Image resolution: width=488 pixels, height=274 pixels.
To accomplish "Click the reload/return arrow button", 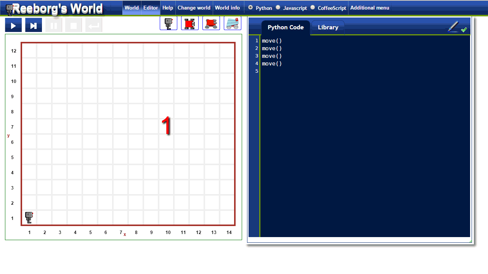I will [94, 25].
